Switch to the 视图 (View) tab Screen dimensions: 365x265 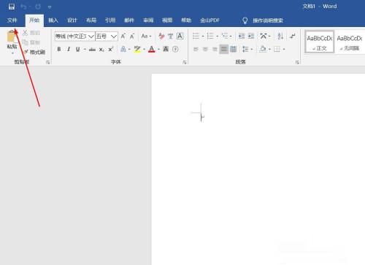tap(167, 20)
